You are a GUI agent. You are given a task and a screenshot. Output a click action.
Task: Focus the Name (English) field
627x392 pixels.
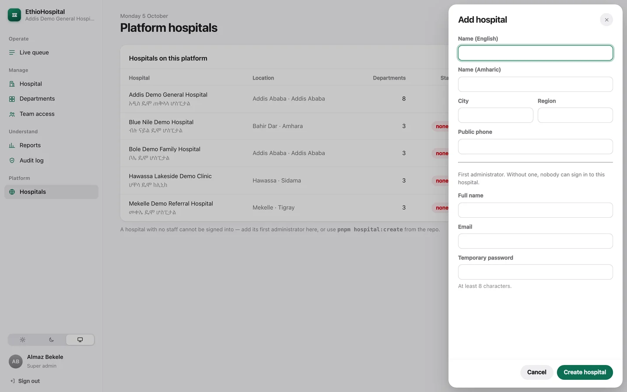tap(536, 53)
